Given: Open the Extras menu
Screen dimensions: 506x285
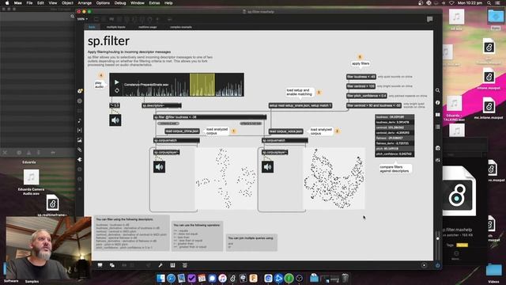Looking at the screenshot, I should (154, 3).
